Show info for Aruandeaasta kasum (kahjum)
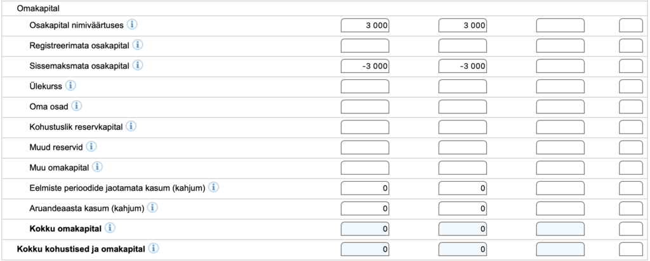Screen dimensions: 650x261 (152, 208)
